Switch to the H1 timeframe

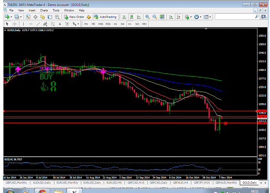click(x=115, y=24)
